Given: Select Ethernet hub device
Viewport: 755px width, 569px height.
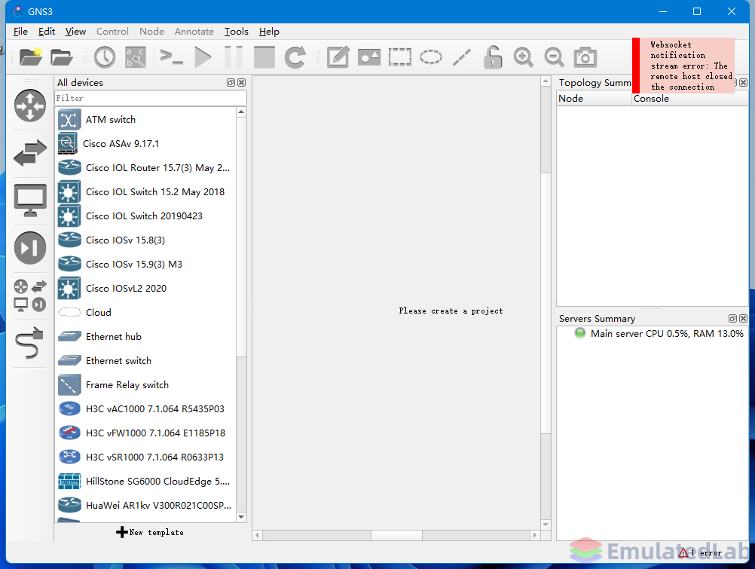Looking at the screenshot, I should point(146,336).
